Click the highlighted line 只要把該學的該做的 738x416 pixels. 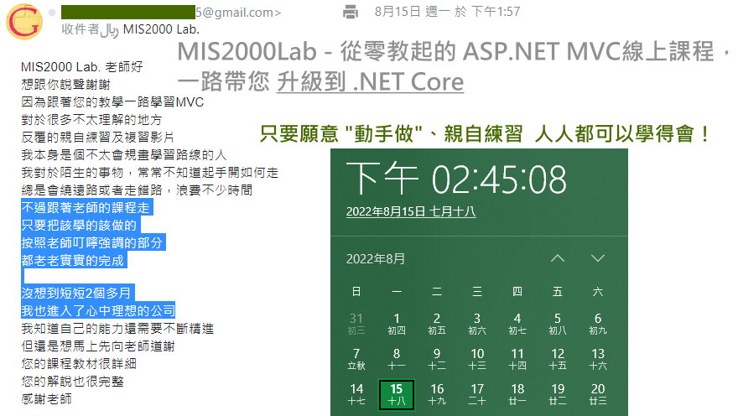(81, 226)
